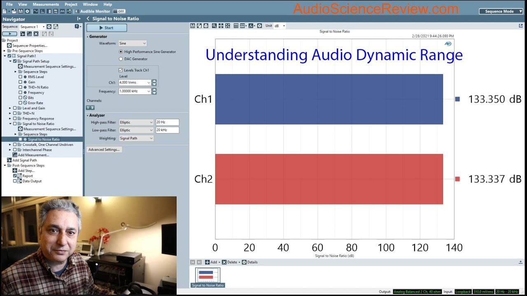Check the Gain sequence step box
527x296 pixels.
20,82
